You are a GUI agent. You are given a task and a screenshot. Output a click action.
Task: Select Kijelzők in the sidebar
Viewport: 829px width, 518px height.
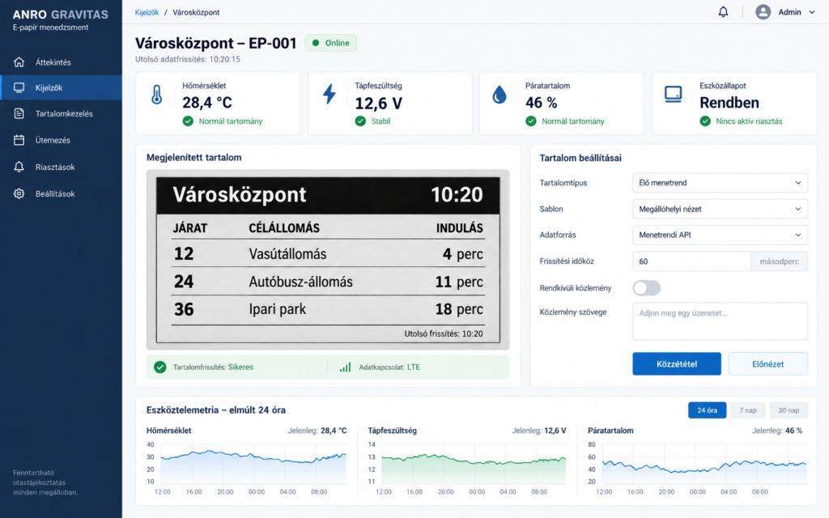click(61, 87)
